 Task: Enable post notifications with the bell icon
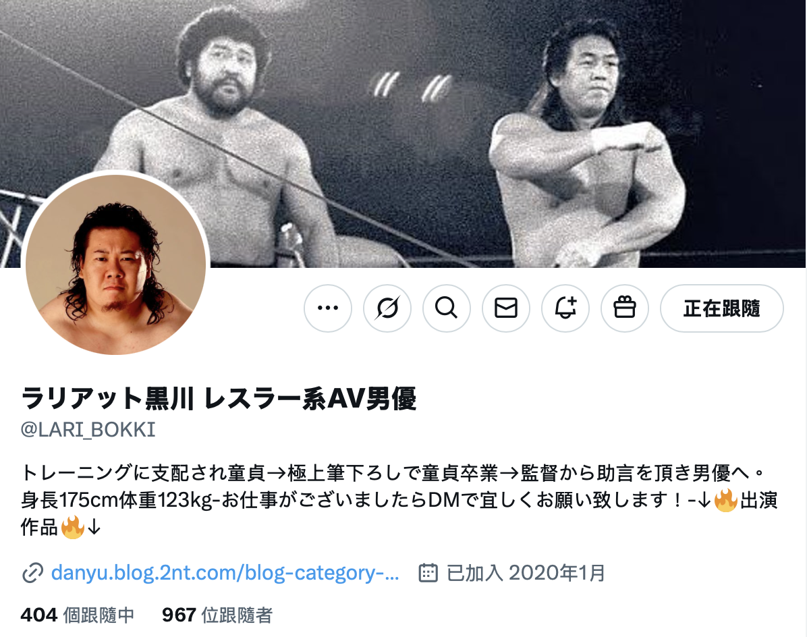[x=565, y=308]
